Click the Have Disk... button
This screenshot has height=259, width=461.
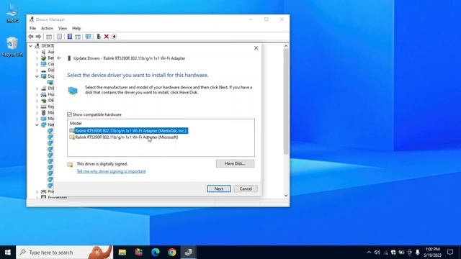[x=235, y=163]
